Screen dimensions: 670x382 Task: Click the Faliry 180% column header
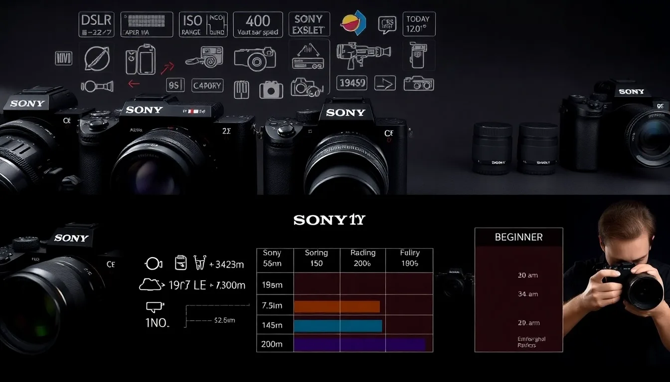pyautogui.click(x=410, y=258)
